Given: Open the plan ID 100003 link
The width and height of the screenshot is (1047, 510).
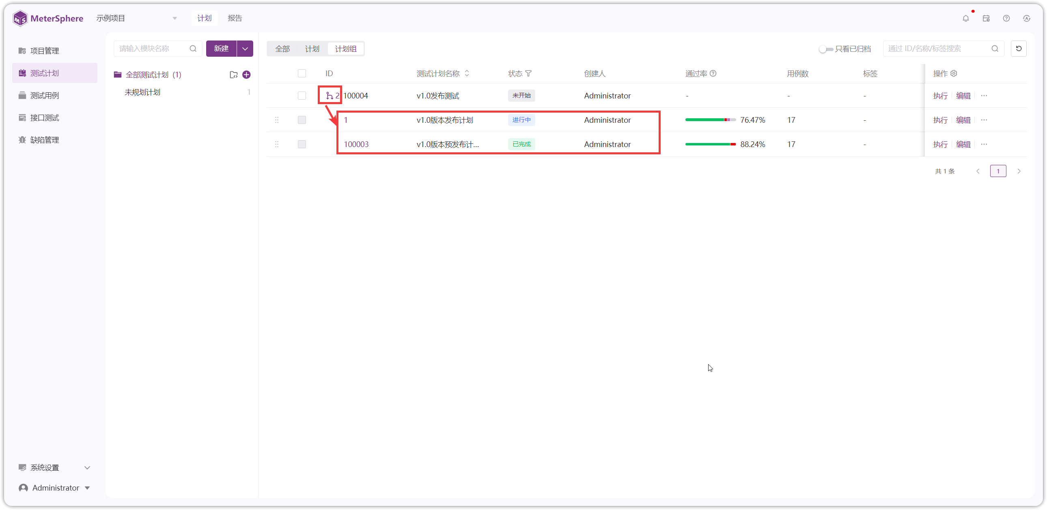Looking at the screenshot, I should point(356,145).
